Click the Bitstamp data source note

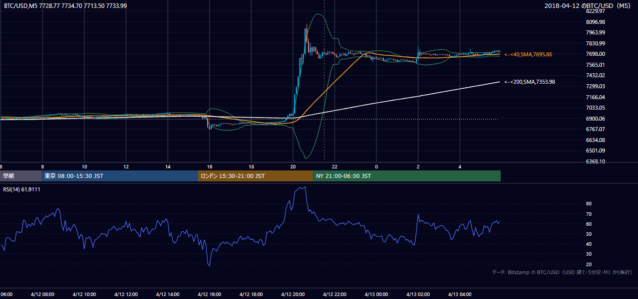pyautogui.click(x=562, y=272)
